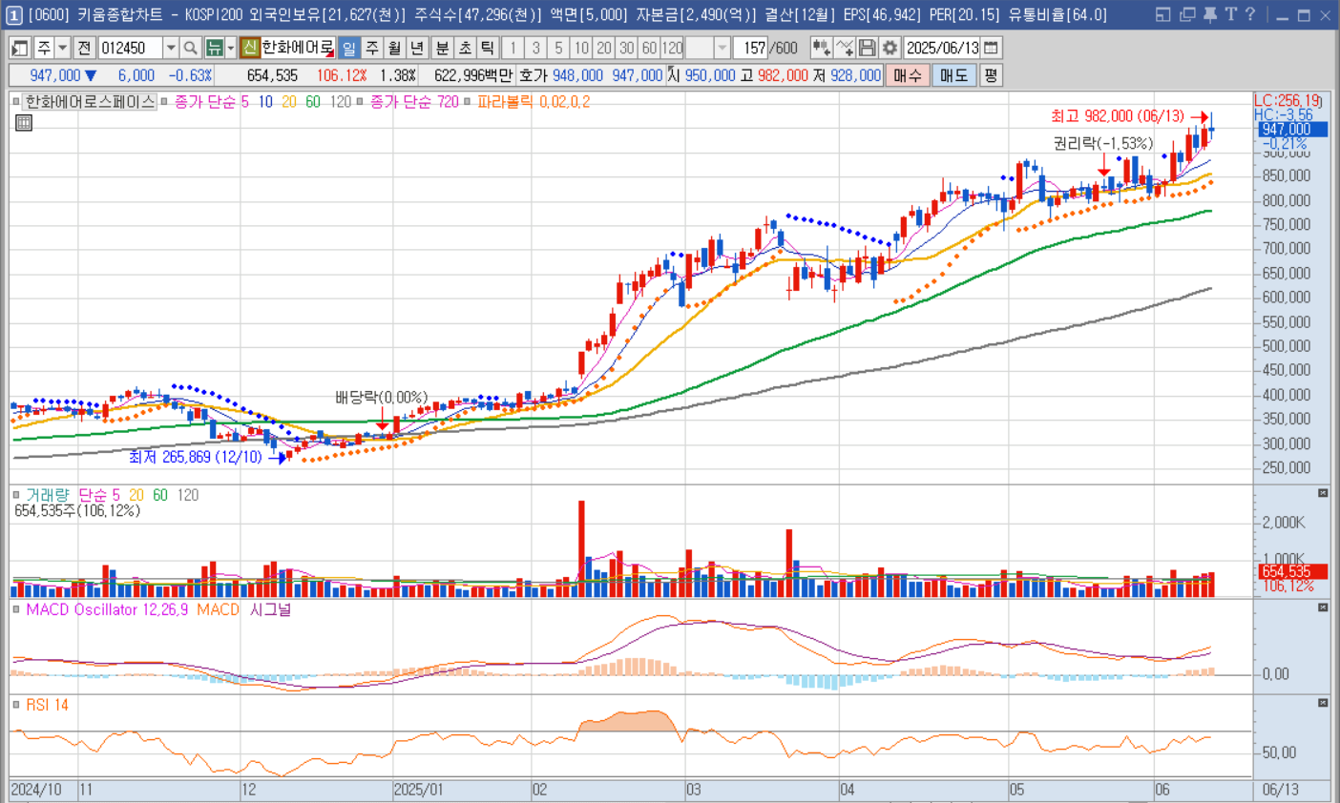Click the grid table icon under the stock legend

click(24, 122)
